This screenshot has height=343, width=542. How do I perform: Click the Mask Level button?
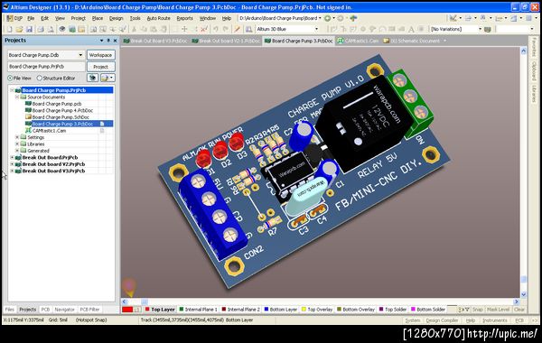[x=498, y=310]
